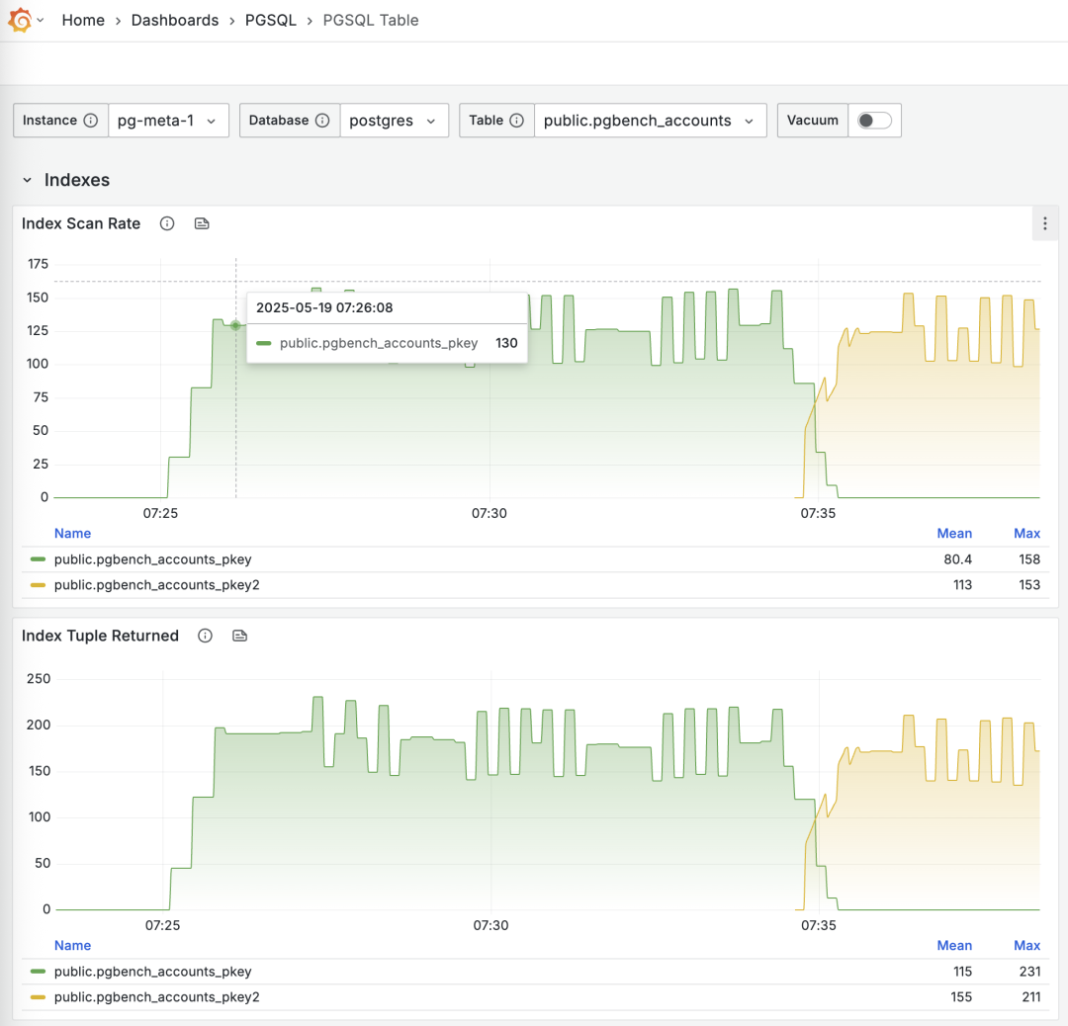The width and height of the screenshot is (1068, 1026).
Task: Toggle the Vacuum switch
Action: coord(874,121)
